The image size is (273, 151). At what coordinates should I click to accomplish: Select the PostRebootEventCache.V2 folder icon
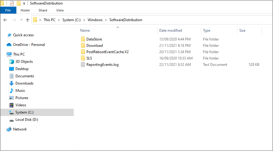click(83, 52)
